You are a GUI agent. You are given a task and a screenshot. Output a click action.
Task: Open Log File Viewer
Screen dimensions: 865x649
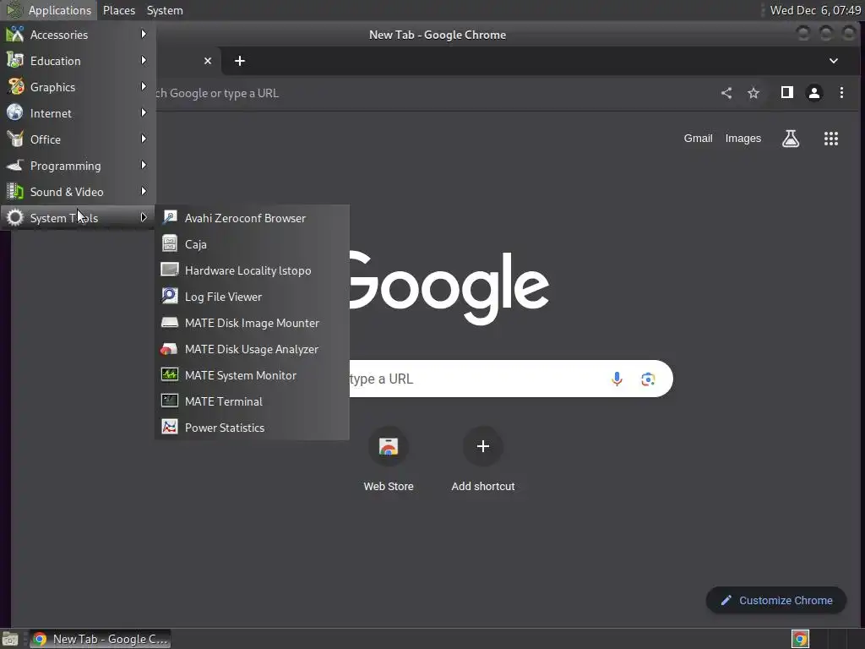click(x=252, y=297)
